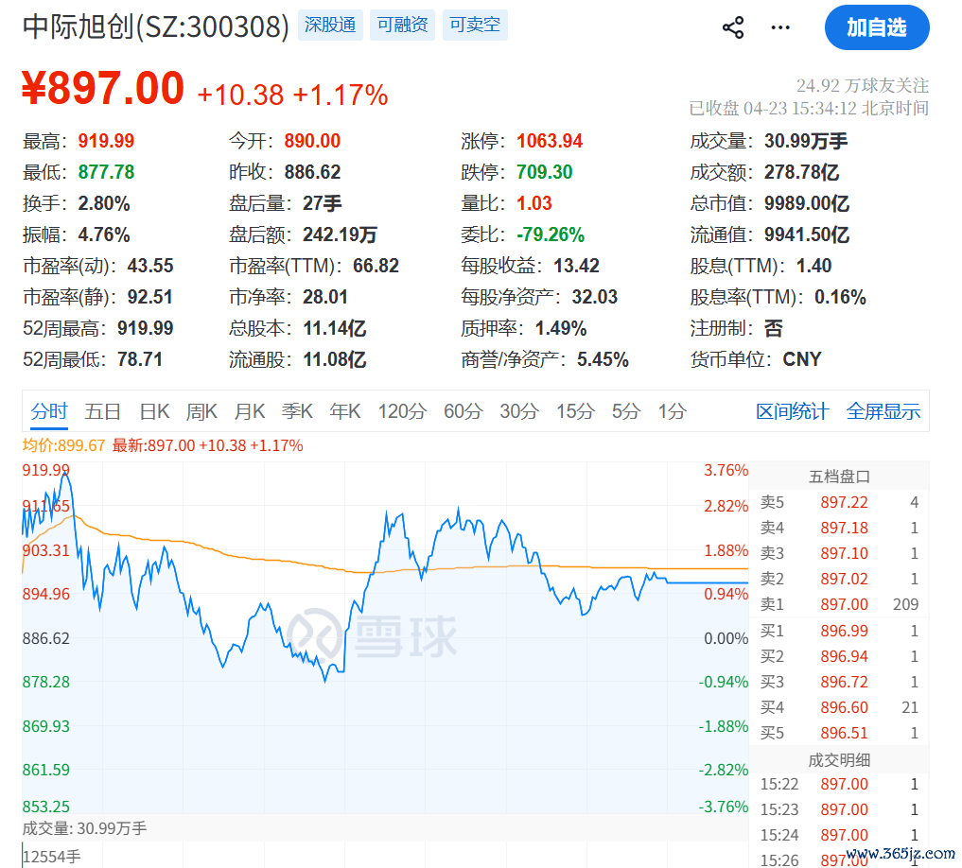This screenshot has height=868, width=962.
Task: Select the 卖5 row at 897.22
Action: pos(839,502)
